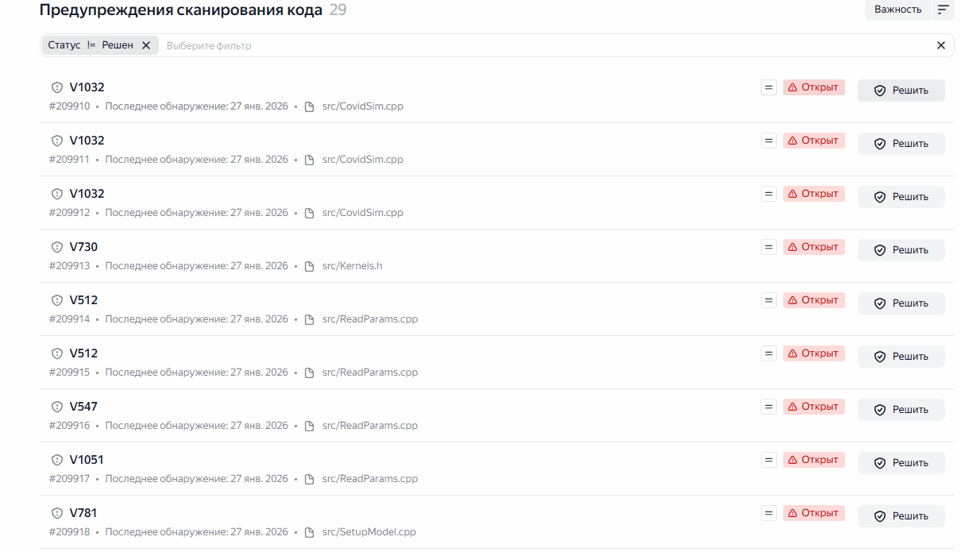The width and height of the screenshot is (961, 552).
Task: Click Решить for the V730 warning
Action: (901, 250)
